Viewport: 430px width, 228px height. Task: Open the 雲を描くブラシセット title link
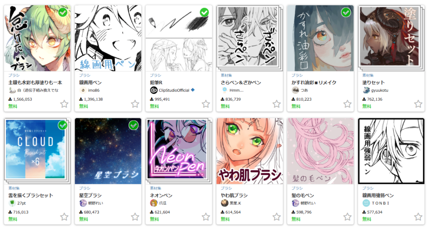coord(31,195)
